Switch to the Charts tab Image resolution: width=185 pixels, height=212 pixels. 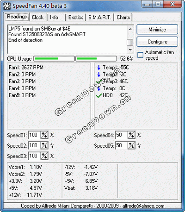pyautogui.click(x=123, y=17)
